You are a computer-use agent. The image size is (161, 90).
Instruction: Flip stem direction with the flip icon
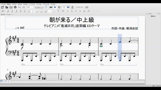(x=89, y=11)
